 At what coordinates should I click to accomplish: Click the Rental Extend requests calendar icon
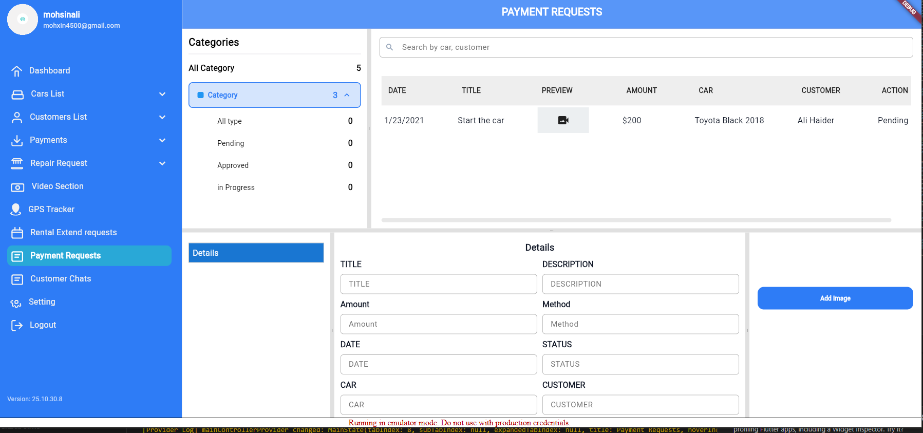17,233
